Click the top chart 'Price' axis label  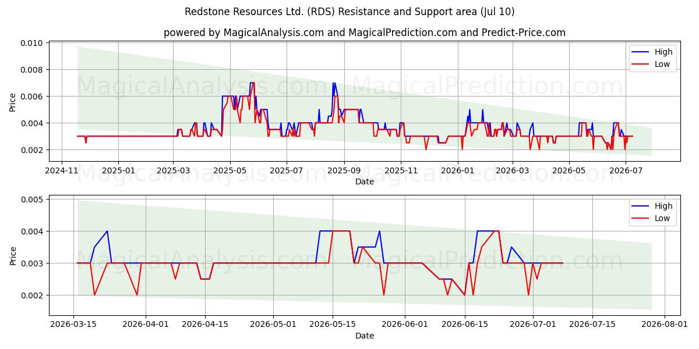(13, 102)
